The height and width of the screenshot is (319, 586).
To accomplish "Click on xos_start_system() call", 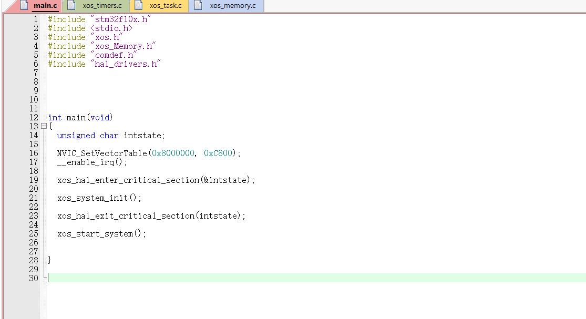I will point(101,234).
